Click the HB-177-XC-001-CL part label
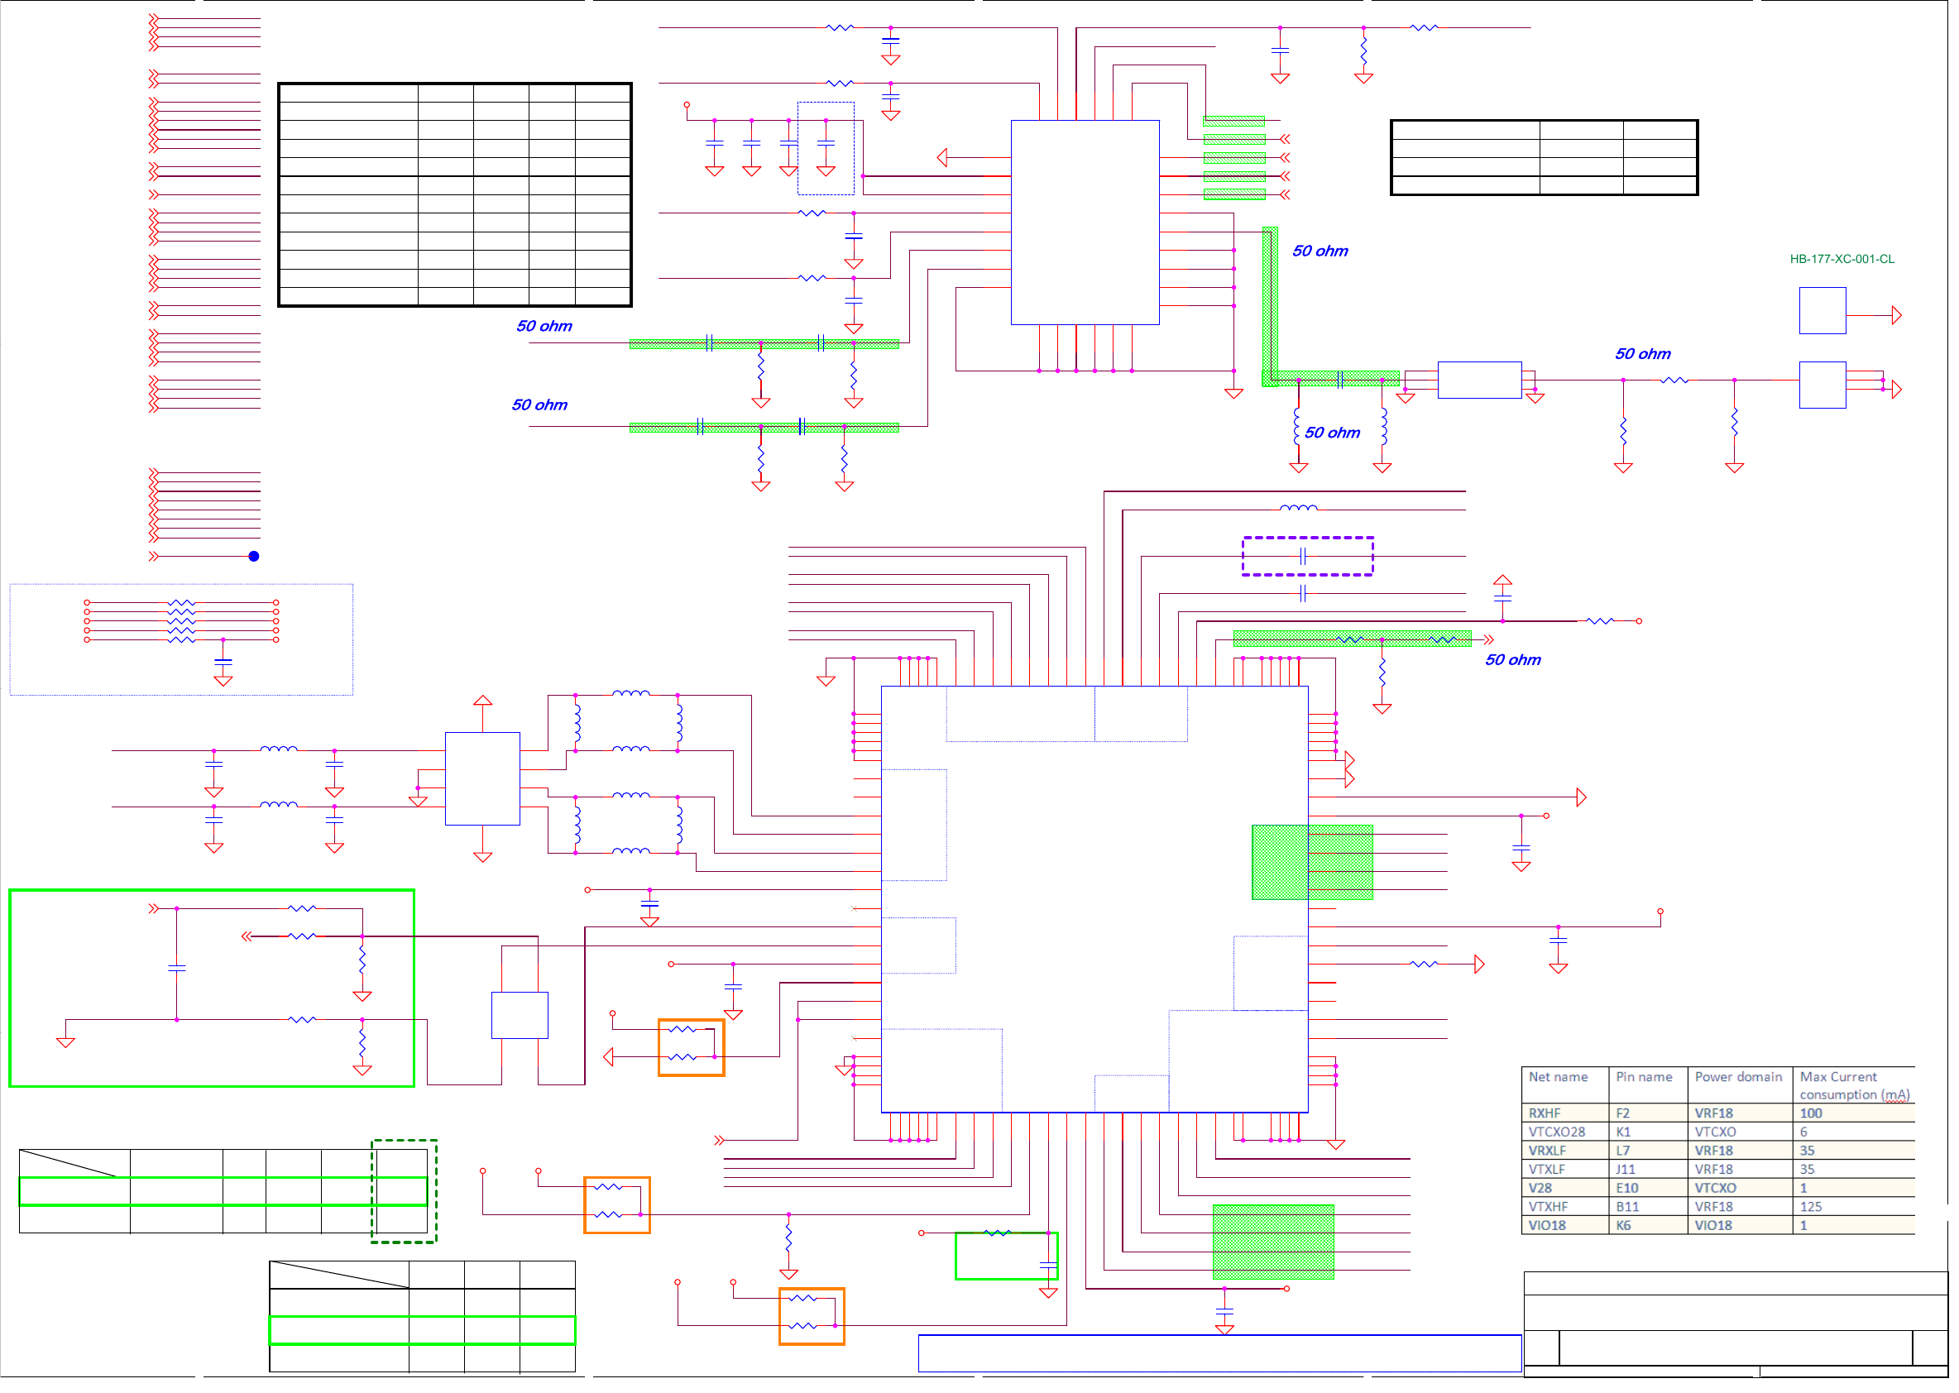 [x=1842, y=259]
